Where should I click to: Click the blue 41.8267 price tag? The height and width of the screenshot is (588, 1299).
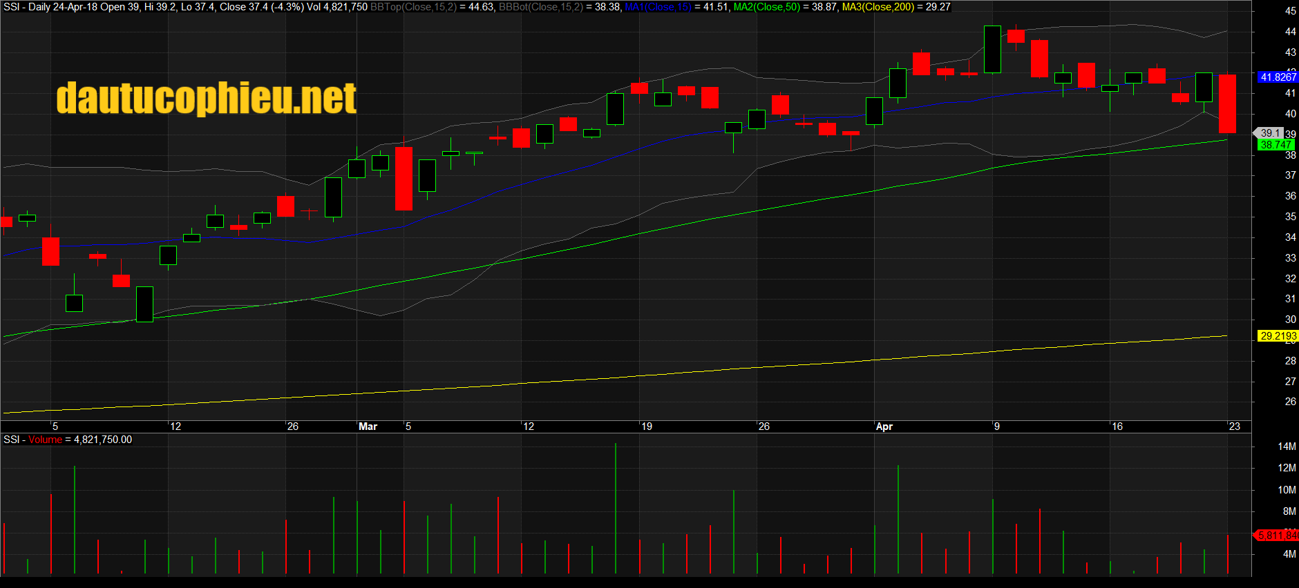click(x=1278, y=77)
